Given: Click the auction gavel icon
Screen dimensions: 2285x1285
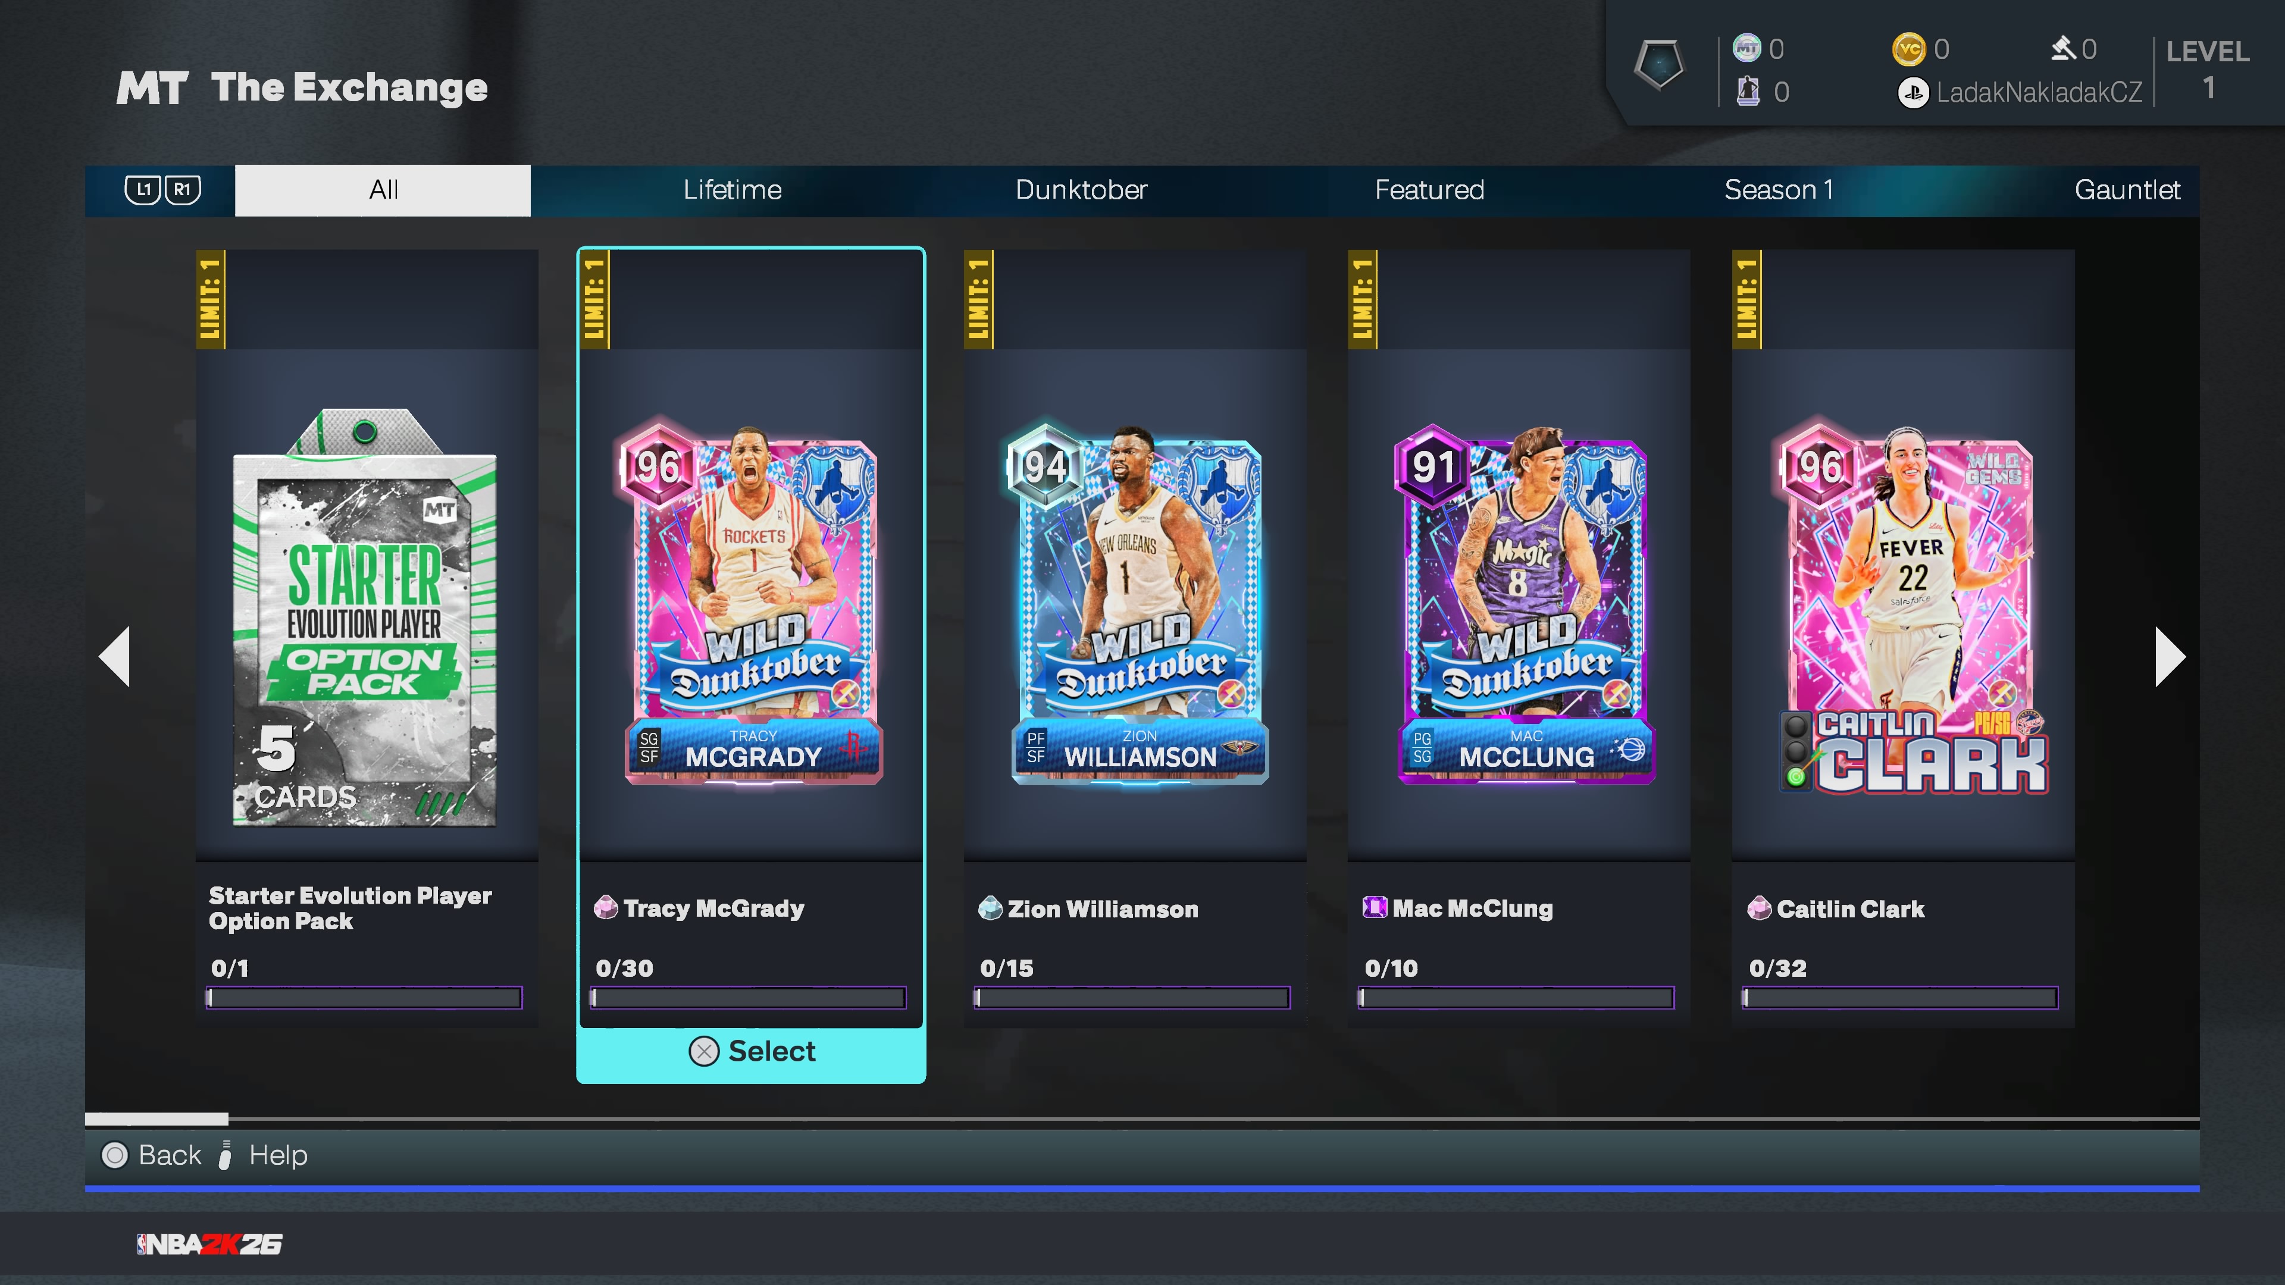Looking at the screenshot, I should pos(2064,48).
